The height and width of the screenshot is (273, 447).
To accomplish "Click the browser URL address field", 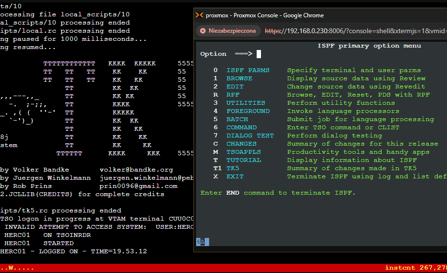I will click(x=356, y=31).
